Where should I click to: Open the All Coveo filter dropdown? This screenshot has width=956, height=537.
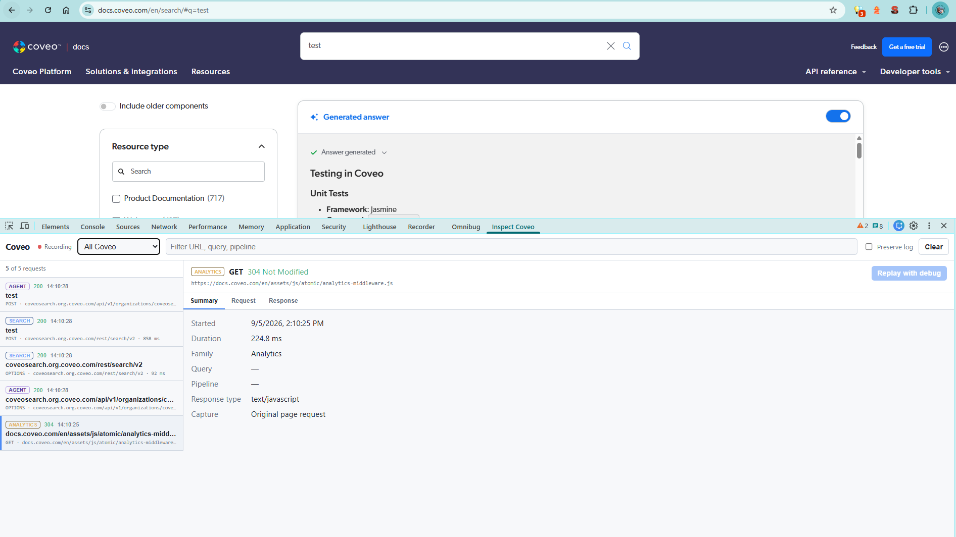coord(119,247)
